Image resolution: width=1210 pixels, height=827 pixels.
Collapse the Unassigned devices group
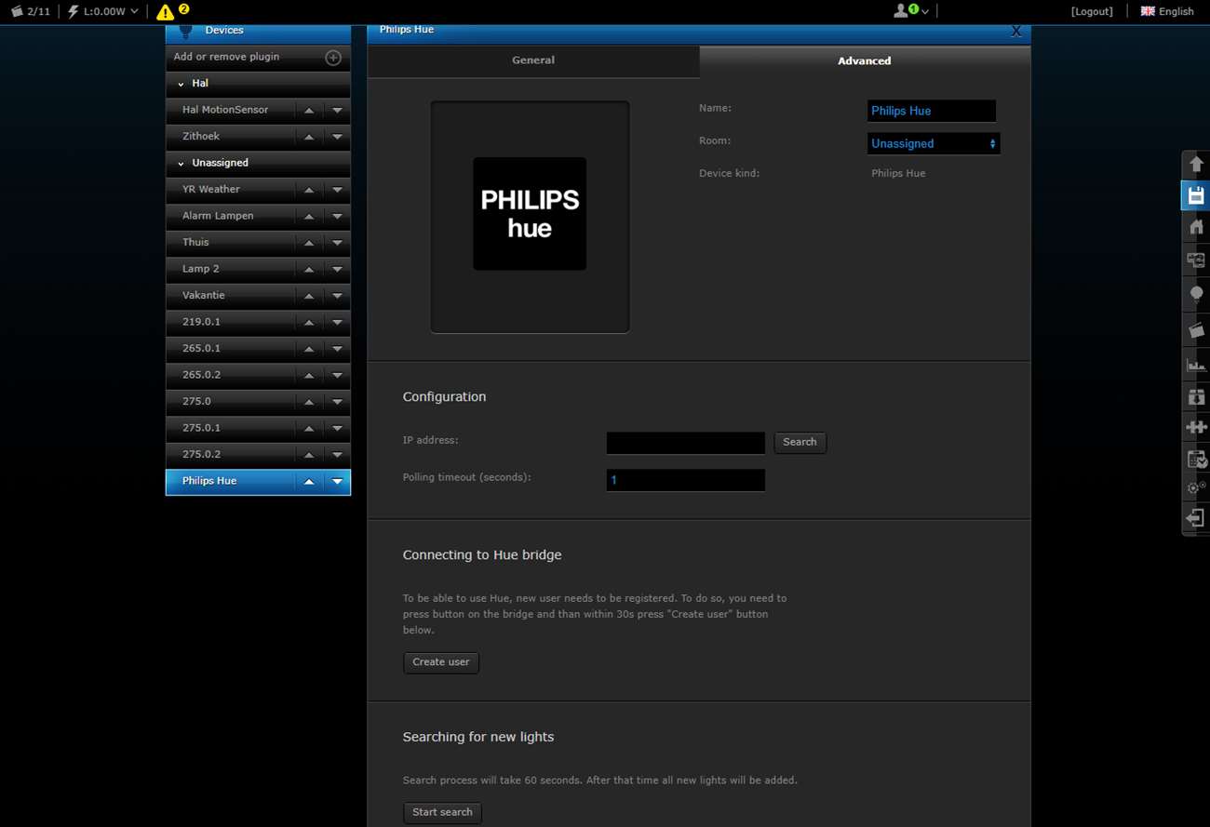pos(181,164)
